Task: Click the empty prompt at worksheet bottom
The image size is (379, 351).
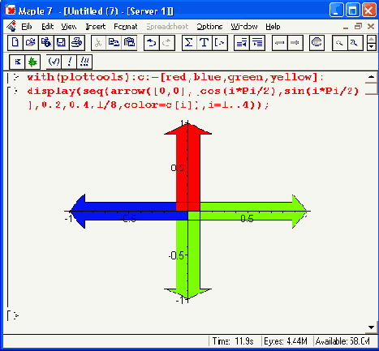Action: 15,315
